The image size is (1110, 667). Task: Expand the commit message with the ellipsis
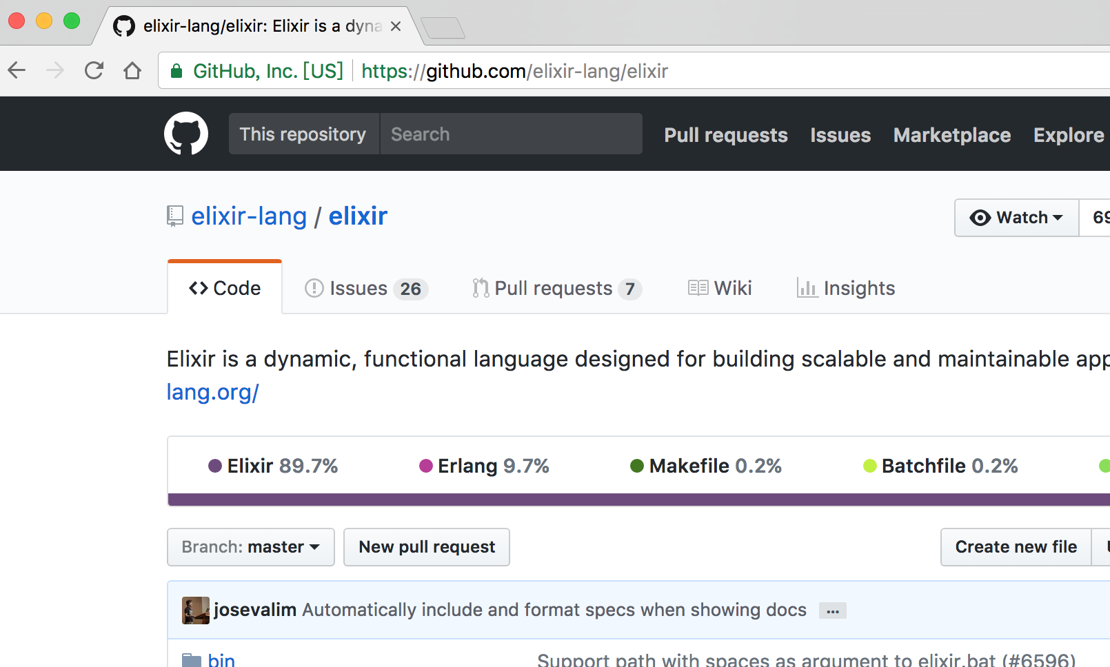(x=832, y=610)
